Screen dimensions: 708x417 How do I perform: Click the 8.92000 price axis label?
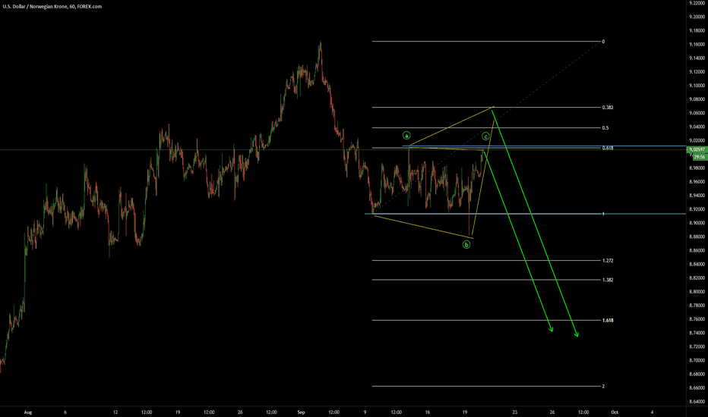click(x=697, y=209)
